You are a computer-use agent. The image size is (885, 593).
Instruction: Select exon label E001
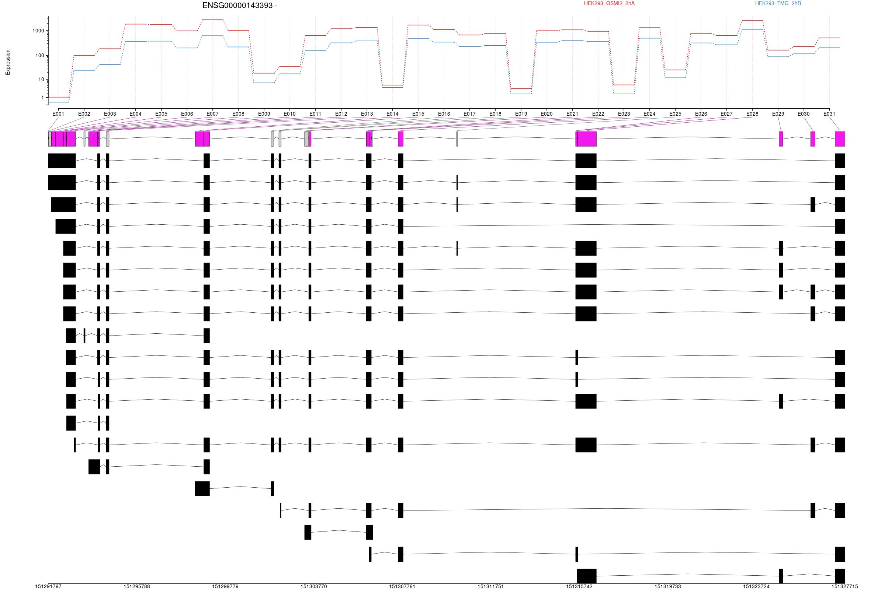58,114
